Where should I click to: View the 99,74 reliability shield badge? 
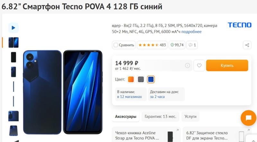(177, 45)
